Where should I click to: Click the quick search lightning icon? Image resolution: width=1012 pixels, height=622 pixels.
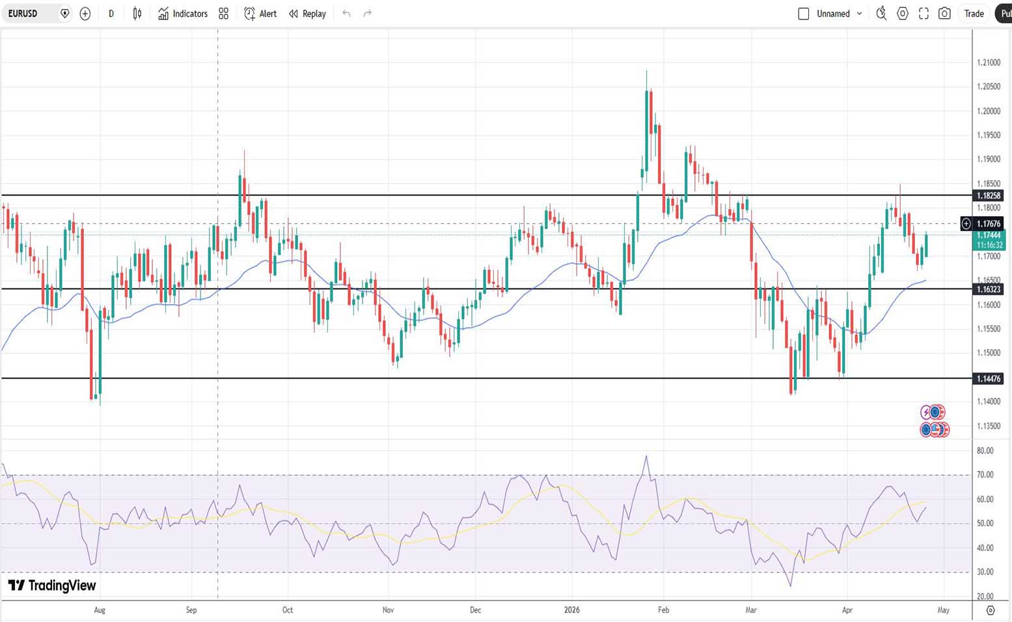pos(881,14)
